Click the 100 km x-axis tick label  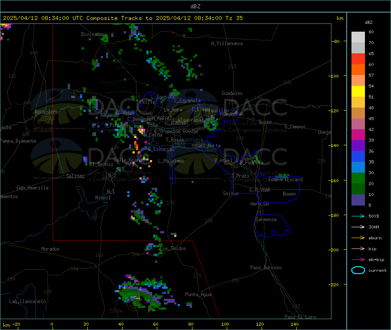click(x=225, y=324)
